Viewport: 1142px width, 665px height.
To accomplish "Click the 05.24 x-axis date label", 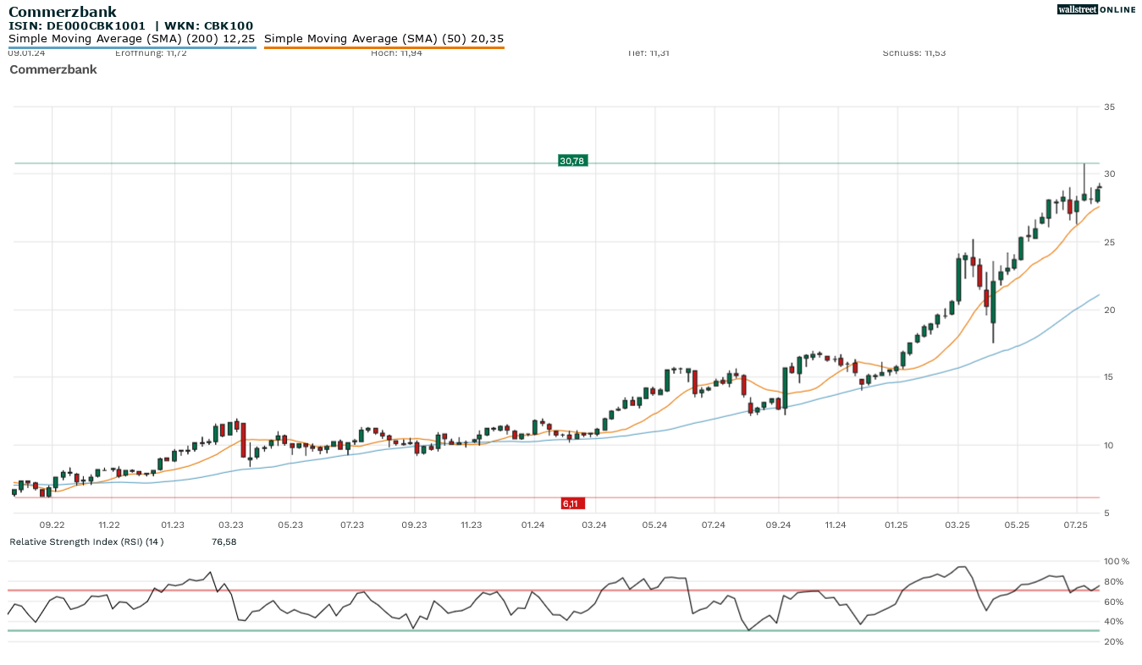I will pos(654,525).
